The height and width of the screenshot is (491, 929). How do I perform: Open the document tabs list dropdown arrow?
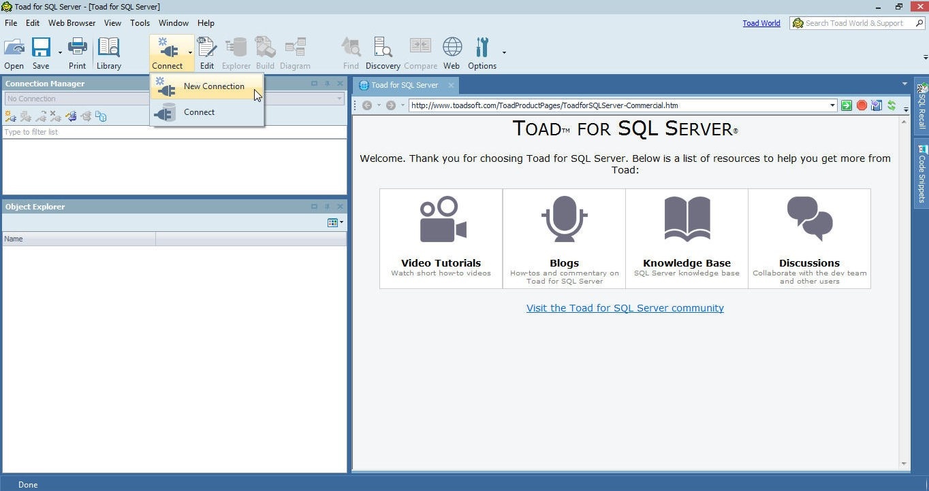[x=904, y=84]
